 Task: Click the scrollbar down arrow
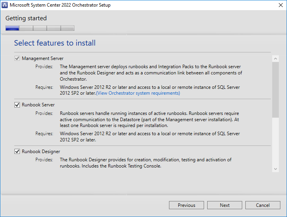tap(275, 169)
